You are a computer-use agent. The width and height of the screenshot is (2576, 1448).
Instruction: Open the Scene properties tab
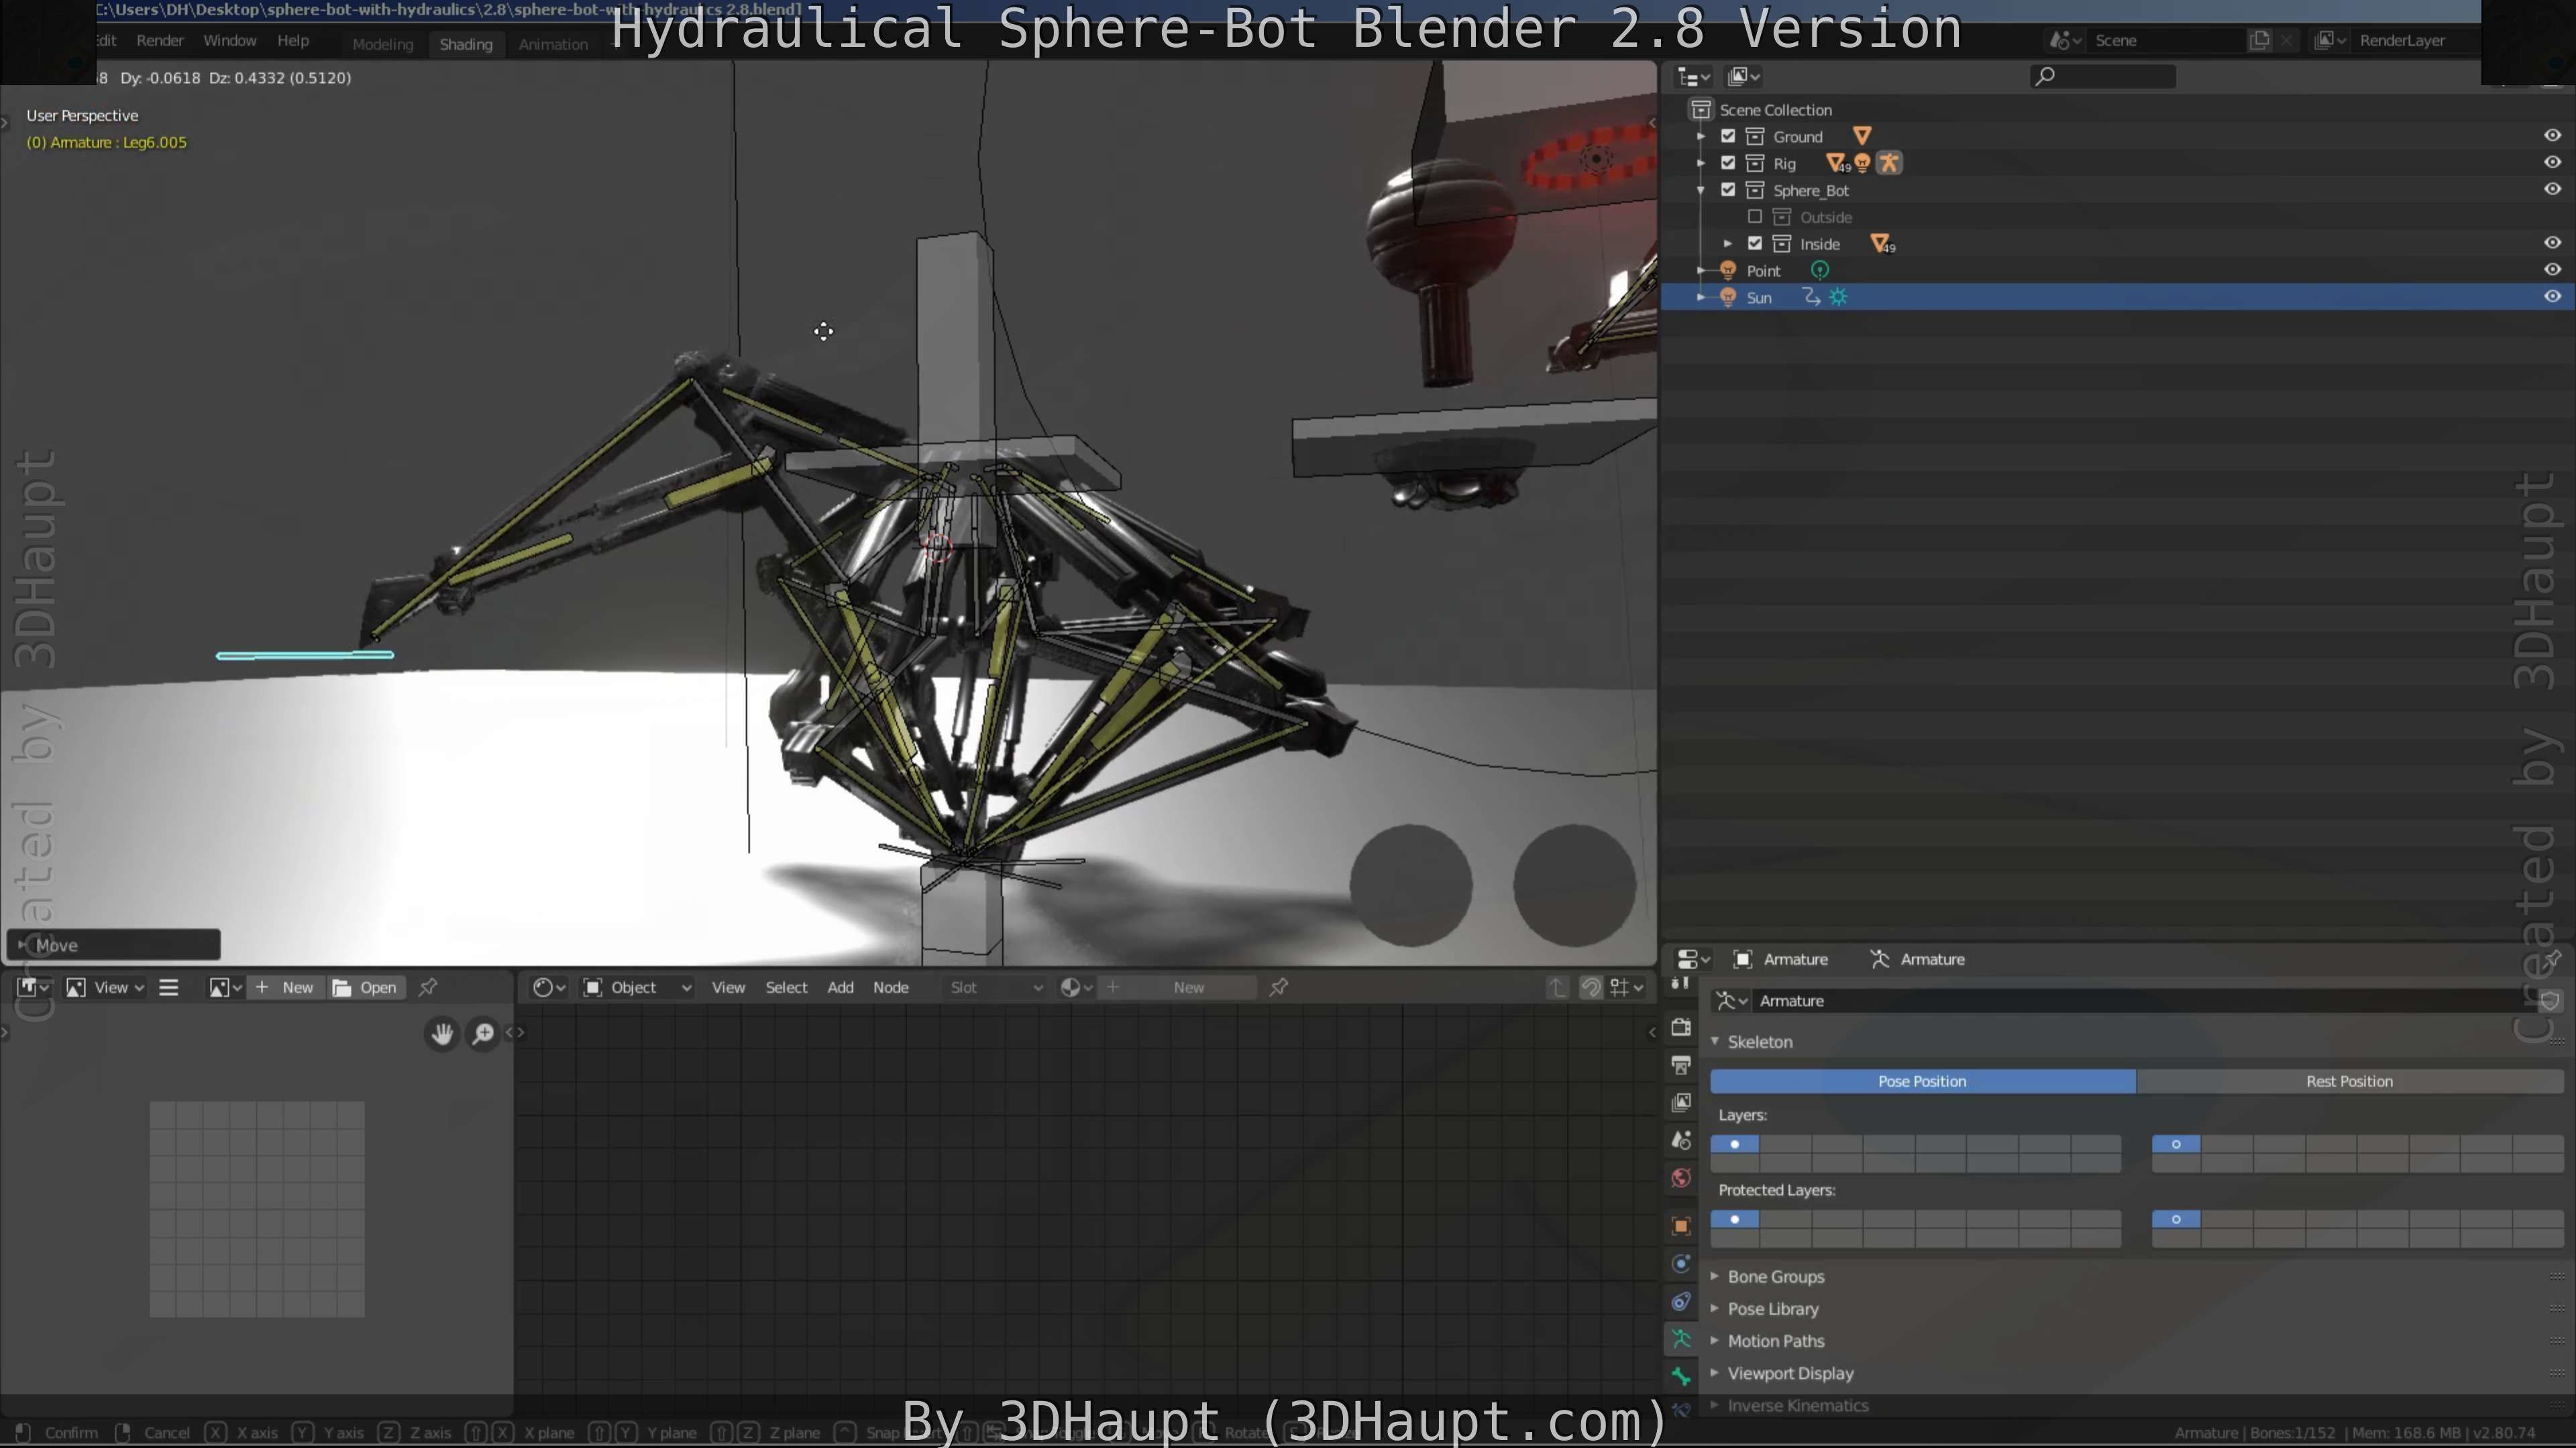pyautogui.click(x=1681, y=1140)
